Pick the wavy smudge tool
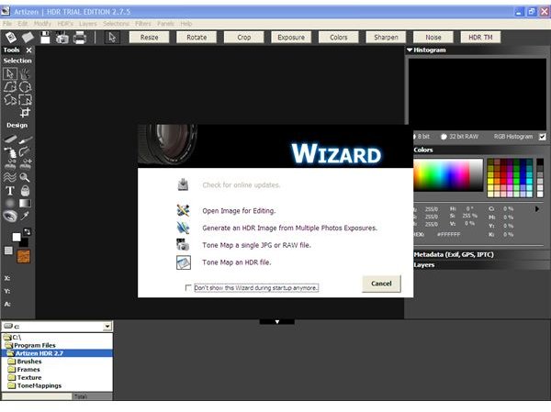551x412 pixels. click(x=10, y=177)
